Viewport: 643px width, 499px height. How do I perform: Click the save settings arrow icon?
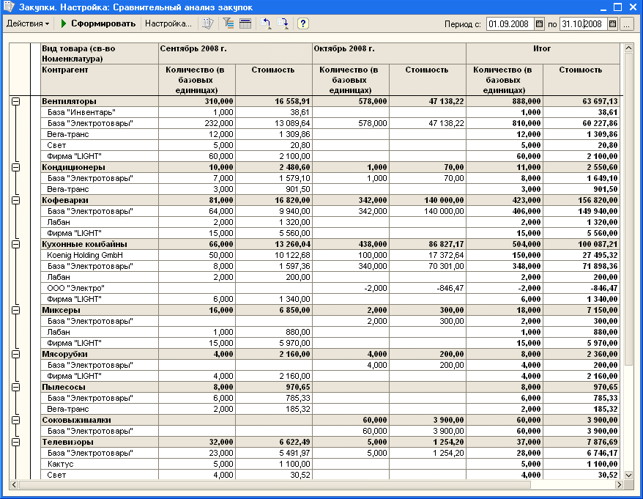click(283, 23)
